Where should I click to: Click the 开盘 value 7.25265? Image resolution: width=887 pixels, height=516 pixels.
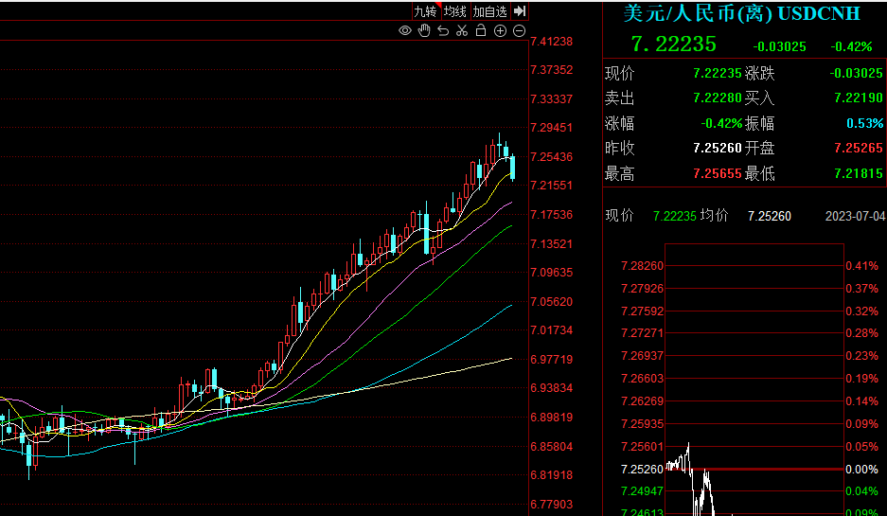point(859,148)
